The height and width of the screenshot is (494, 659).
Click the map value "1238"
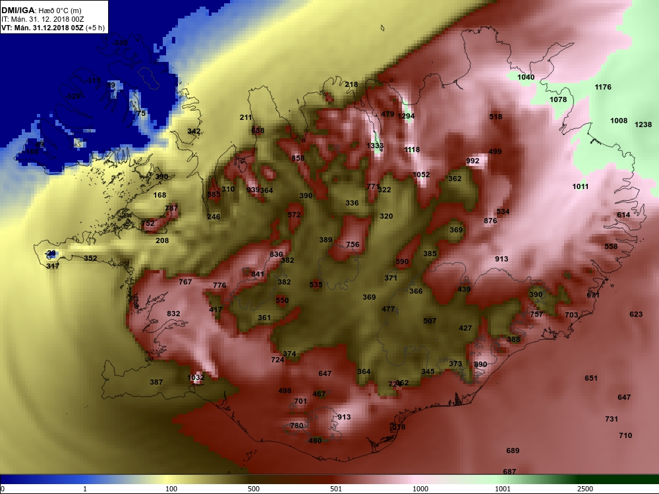coord(643,124)
